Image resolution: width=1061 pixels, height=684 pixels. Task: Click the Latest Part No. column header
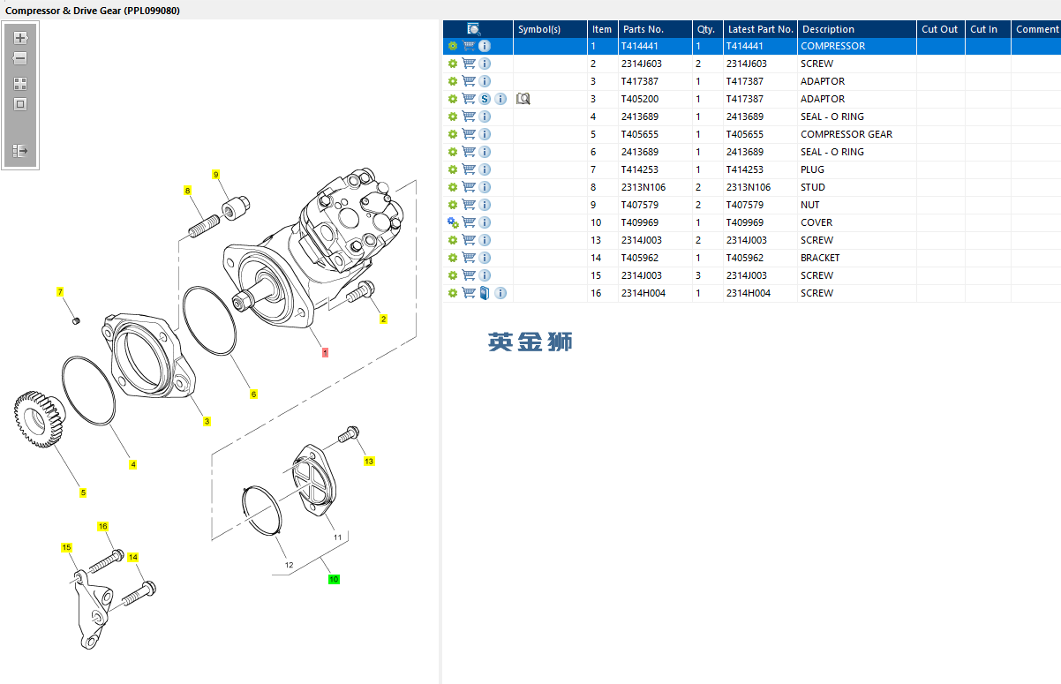click(x=760, y=29)
